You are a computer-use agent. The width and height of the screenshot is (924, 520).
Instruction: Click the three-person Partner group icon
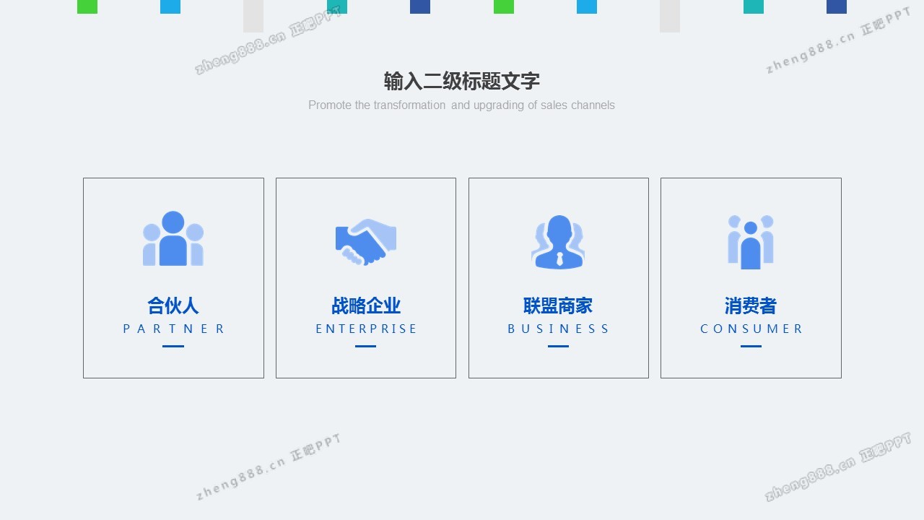pyautogui.click(x=173, y=239)
